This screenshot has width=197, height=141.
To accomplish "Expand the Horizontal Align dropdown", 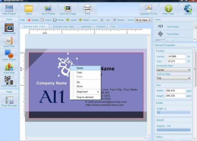I will pos(173,70).
